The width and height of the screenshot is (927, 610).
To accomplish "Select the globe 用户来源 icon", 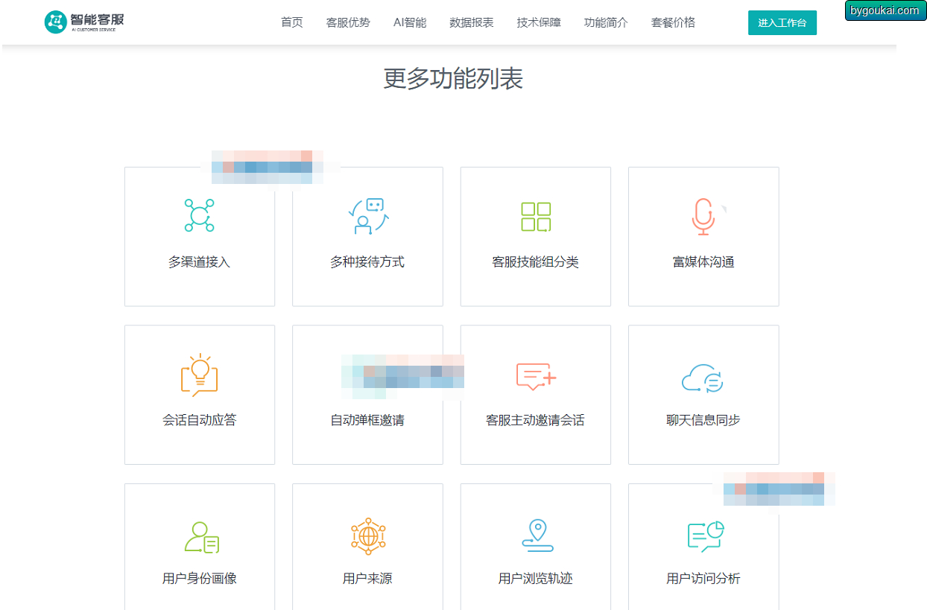I will tap(368, 536).
